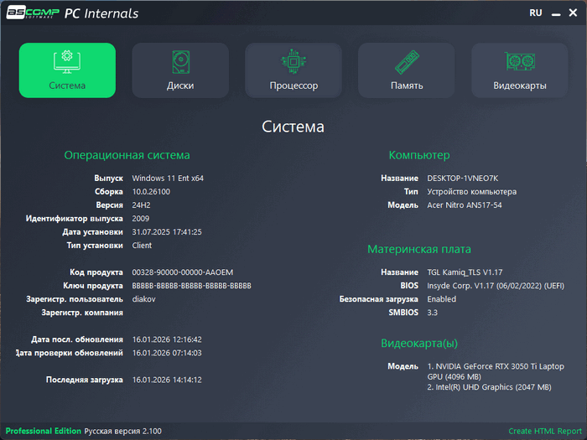
Task: Select product key BBBBB-BBBBB-BBBBB-BBBBB-BBBBB
Action: coord(191,286)
